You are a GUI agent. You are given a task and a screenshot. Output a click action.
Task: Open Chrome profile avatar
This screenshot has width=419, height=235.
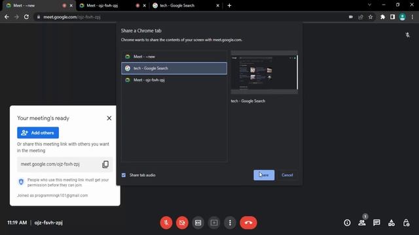coord(402,17)
